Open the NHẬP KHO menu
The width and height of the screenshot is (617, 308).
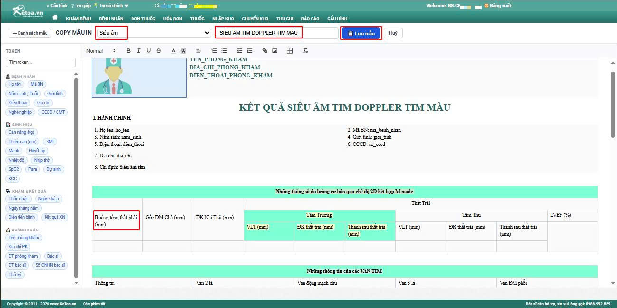tap(223, 19)
